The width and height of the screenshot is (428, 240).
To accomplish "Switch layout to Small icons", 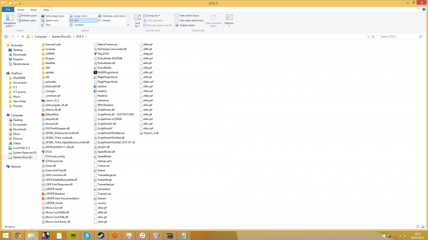I will [x=50, y=20].
